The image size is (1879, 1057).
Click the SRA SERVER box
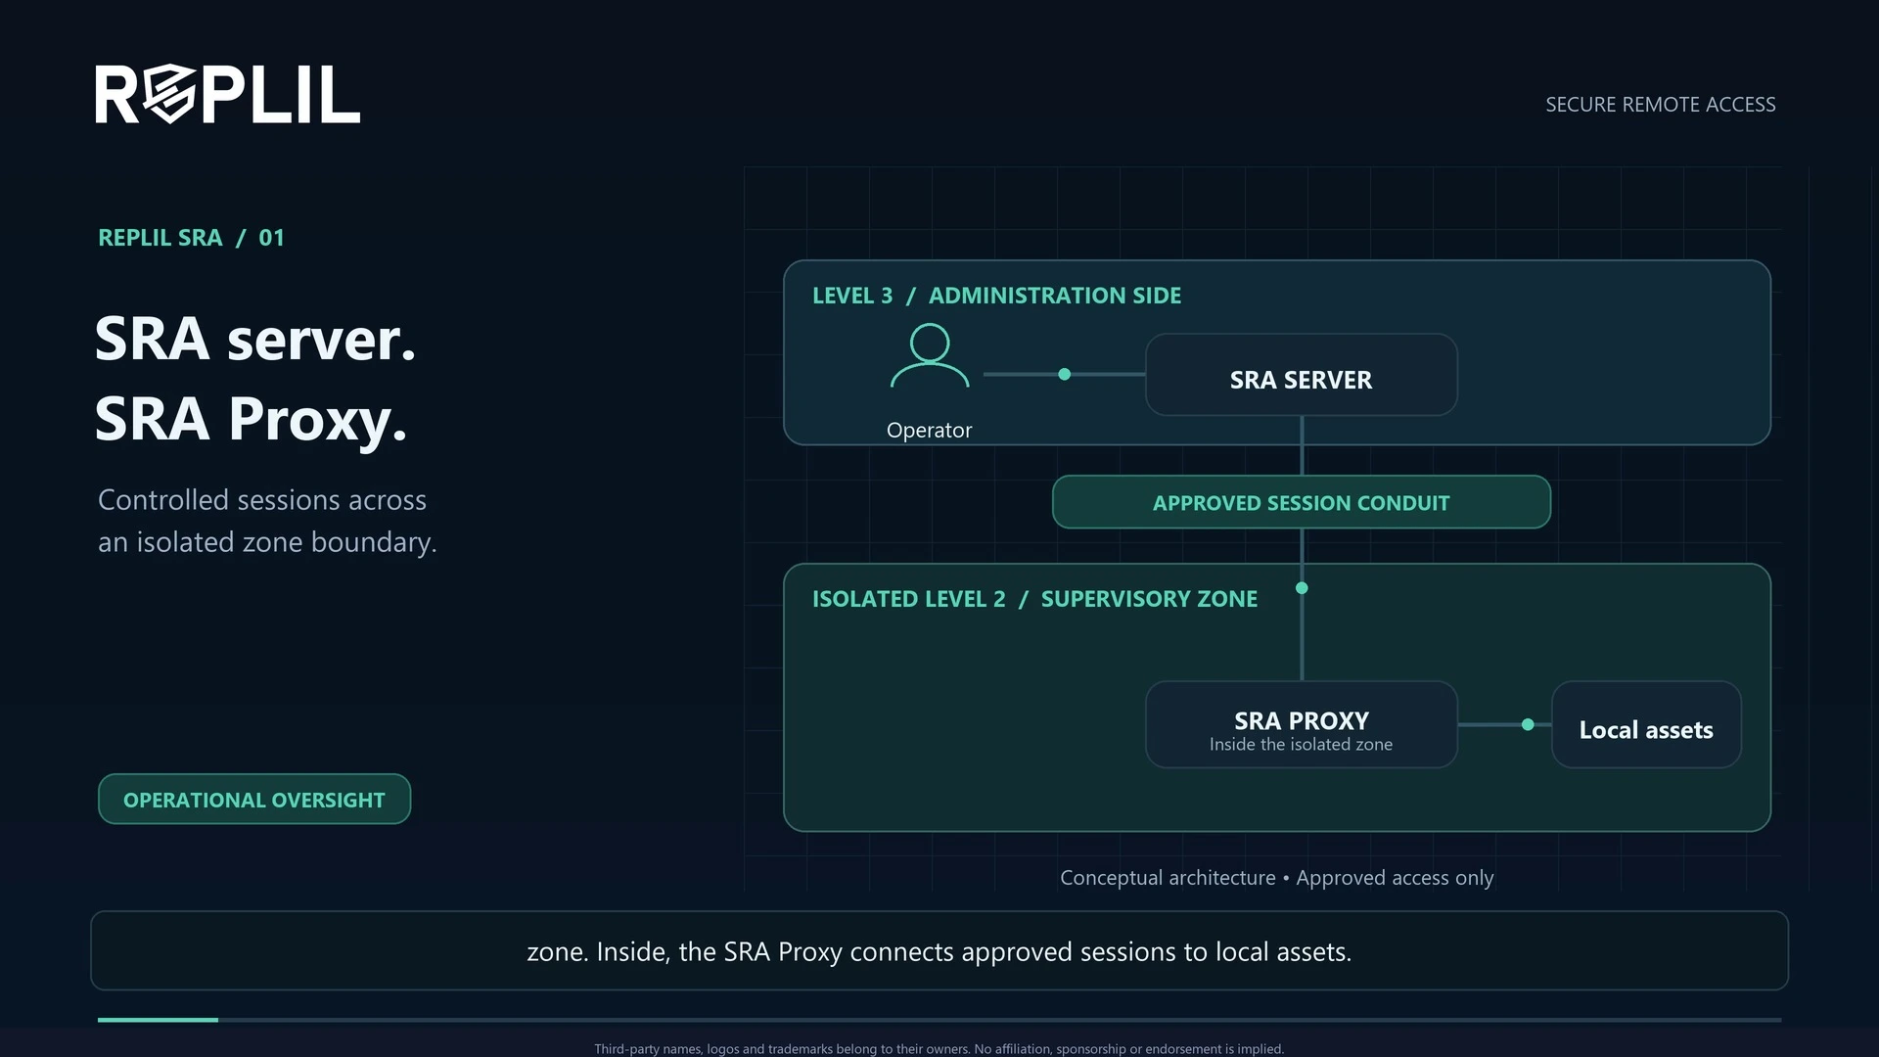tap(1302, 375)
